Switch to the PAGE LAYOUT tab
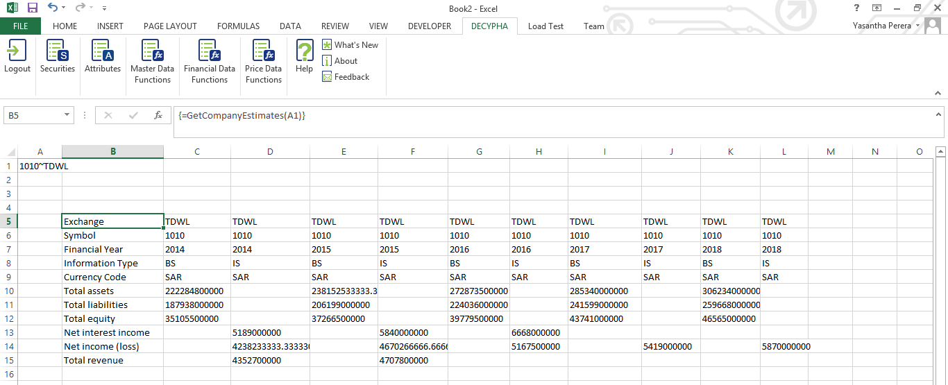 pos(170,26)
